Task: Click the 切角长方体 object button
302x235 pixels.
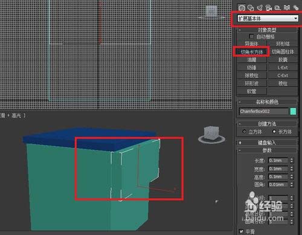Action: (x=252, y=52)
